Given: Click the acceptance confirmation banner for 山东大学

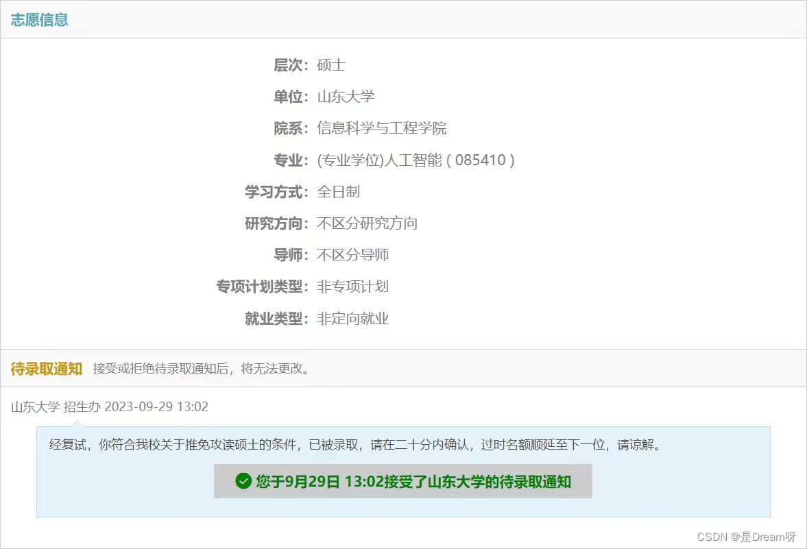Looking at the screenshot, I should click(x=403, y=481).
